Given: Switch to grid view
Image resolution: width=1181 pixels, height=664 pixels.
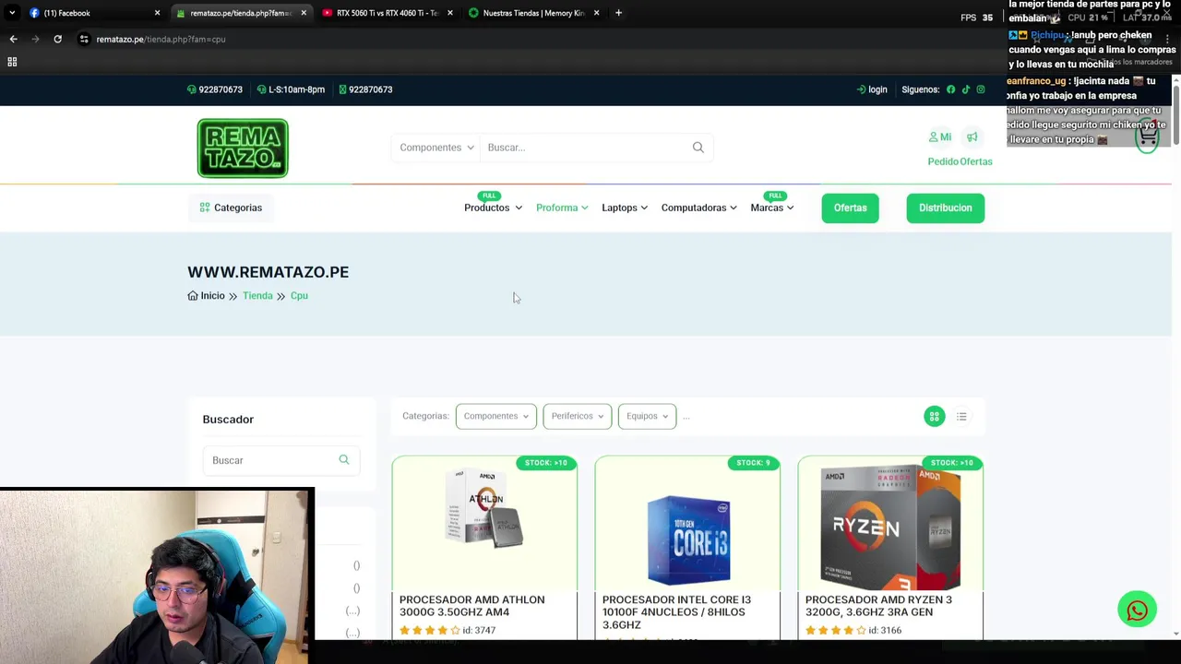Looking at the screenshot, I should [x=934, y=417].
